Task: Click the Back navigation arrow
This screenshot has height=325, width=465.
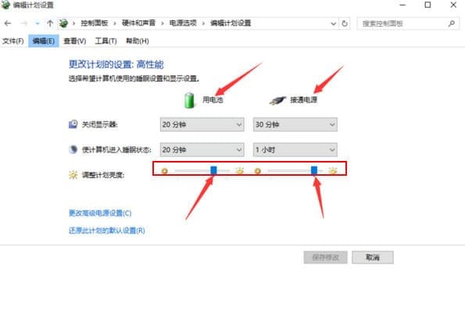Action: [x=8, y=23]
